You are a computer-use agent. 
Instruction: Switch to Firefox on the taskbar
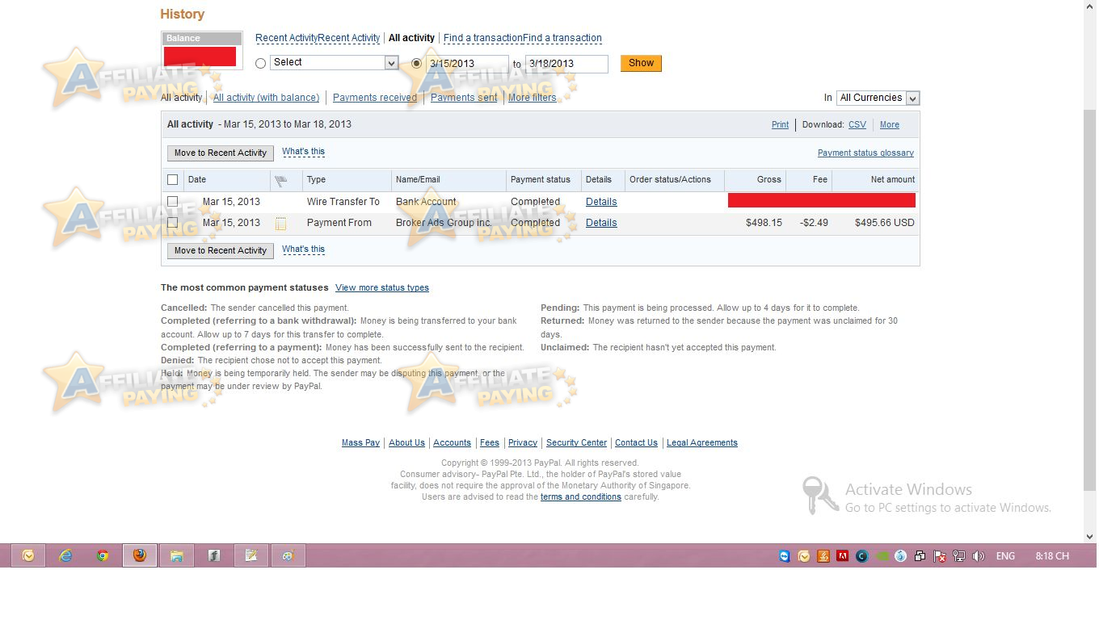(140, 555)
